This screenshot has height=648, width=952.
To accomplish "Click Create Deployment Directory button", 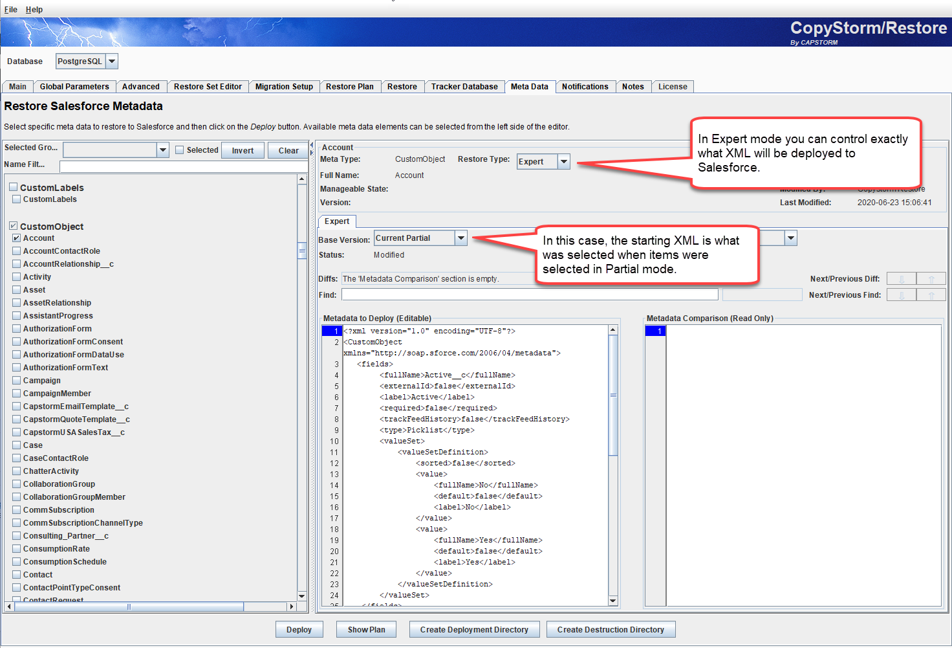I will click(474, 630).
